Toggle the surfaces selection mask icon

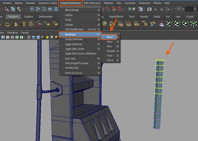pos(50,9)
